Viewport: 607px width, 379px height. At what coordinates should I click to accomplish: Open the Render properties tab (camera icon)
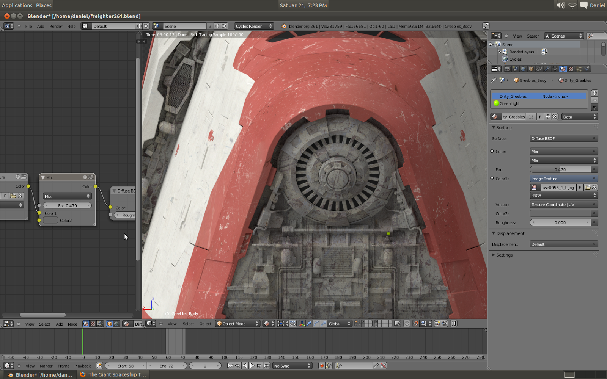click(508, 69)
